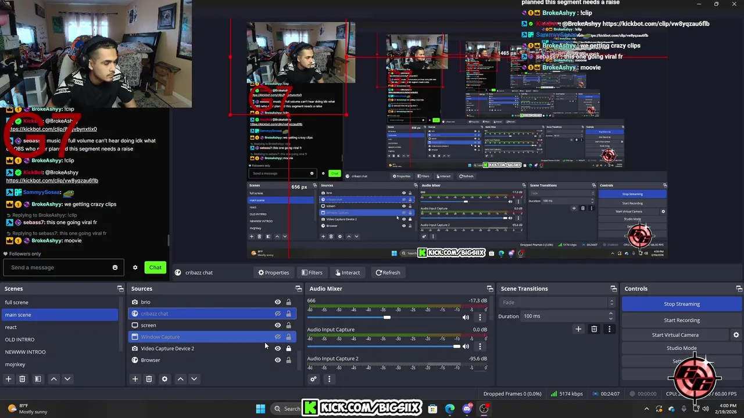Undock the Controls panel with its float icon

[739, 289]
